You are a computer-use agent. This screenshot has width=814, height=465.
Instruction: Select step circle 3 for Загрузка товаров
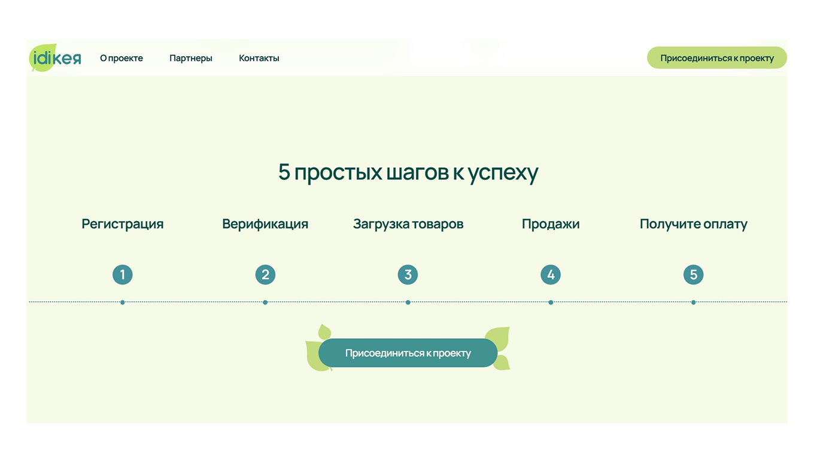click(408, 274)
